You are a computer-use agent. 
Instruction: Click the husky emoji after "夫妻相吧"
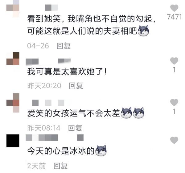pos(143,31)
